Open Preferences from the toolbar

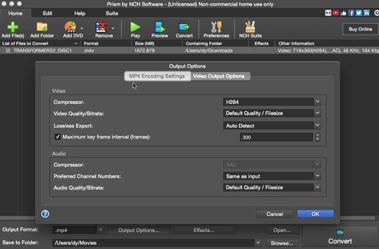(216, 27)
